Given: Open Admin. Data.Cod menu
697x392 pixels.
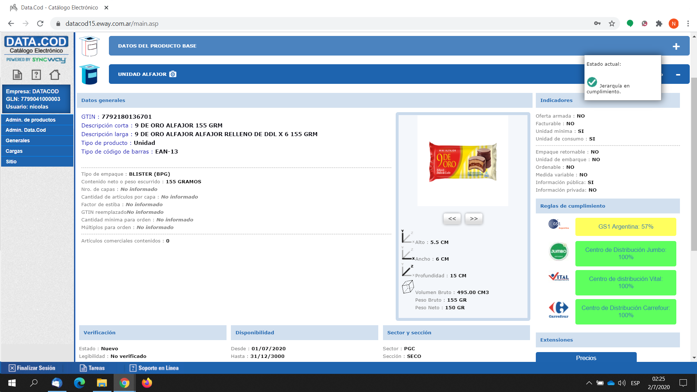Looking at the screenshot, I should (37, 130).
